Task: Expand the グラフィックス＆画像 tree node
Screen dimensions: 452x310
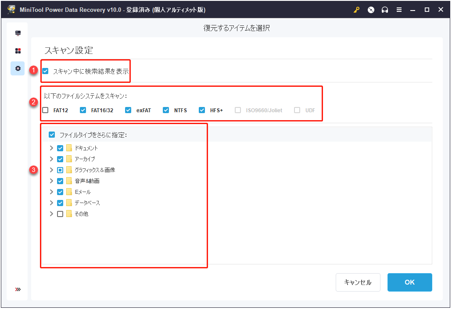Action: tap(51, 170)
